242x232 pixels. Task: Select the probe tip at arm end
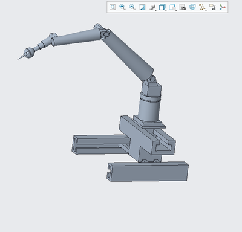(19, 58)
